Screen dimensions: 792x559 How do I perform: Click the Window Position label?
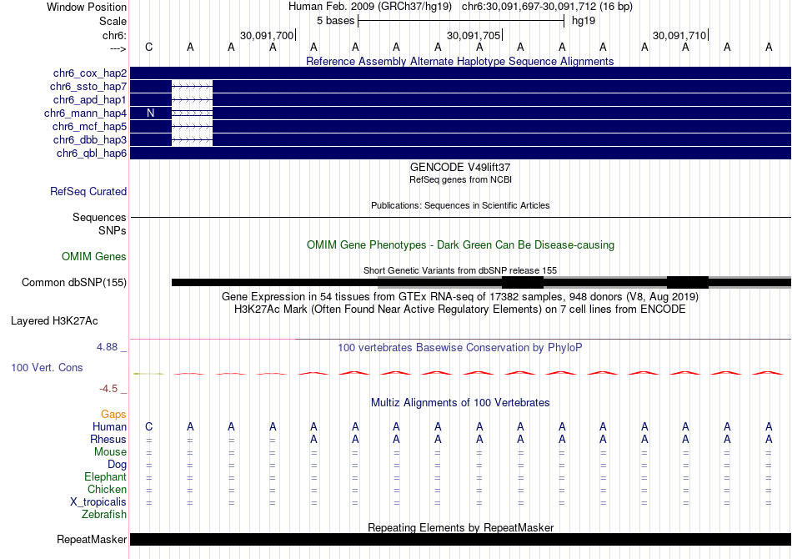click(x=87, y=7)
